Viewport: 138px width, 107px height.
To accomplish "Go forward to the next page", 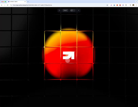I will (x=5, y=5).
